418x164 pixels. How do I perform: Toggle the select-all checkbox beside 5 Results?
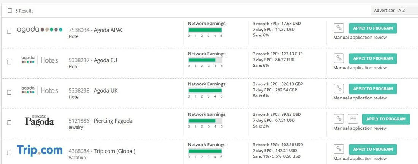coord(10,11)
